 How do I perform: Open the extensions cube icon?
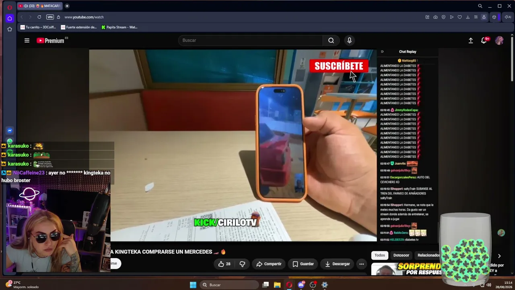click(x=494, y=17)
